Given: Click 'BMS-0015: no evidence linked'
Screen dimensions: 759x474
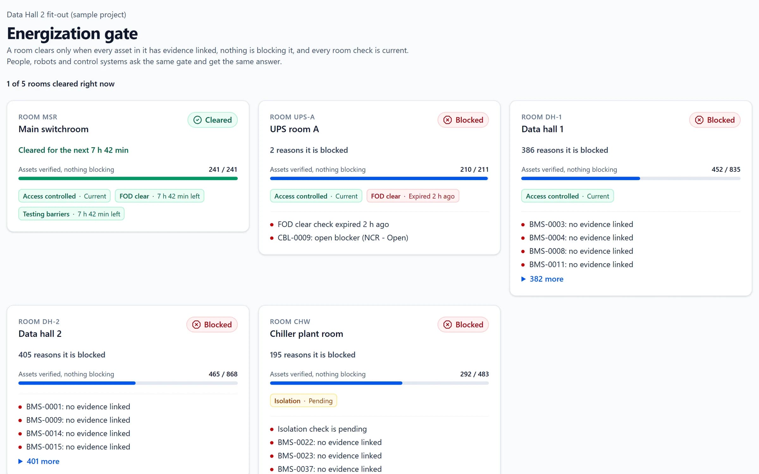Looking at the screenshot, I should [x=78, y=447].
